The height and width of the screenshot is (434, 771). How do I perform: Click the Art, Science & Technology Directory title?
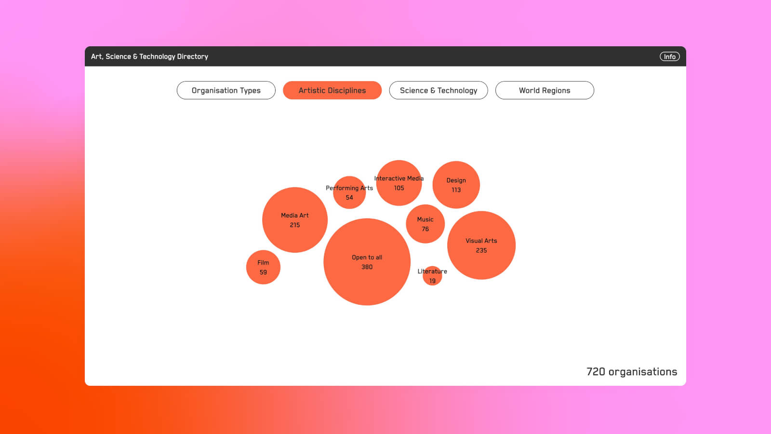click(149, 56)
